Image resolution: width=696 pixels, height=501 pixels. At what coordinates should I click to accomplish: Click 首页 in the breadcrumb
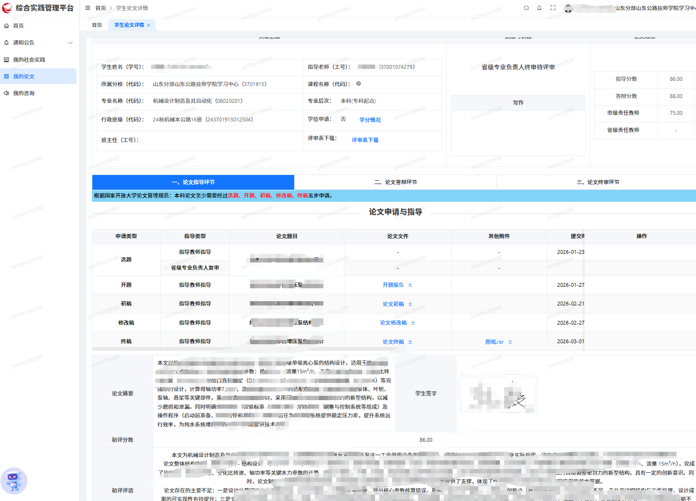coord(100,8)
